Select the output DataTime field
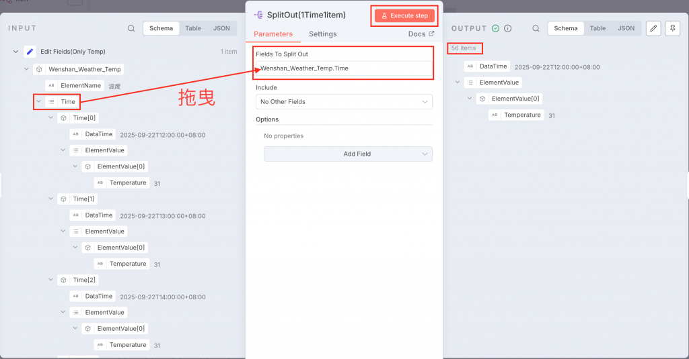689x359 pixels. (x=487, y=66)
